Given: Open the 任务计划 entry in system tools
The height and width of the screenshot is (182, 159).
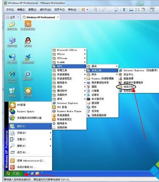Looking at the screenshot, I should pos(127,87).
